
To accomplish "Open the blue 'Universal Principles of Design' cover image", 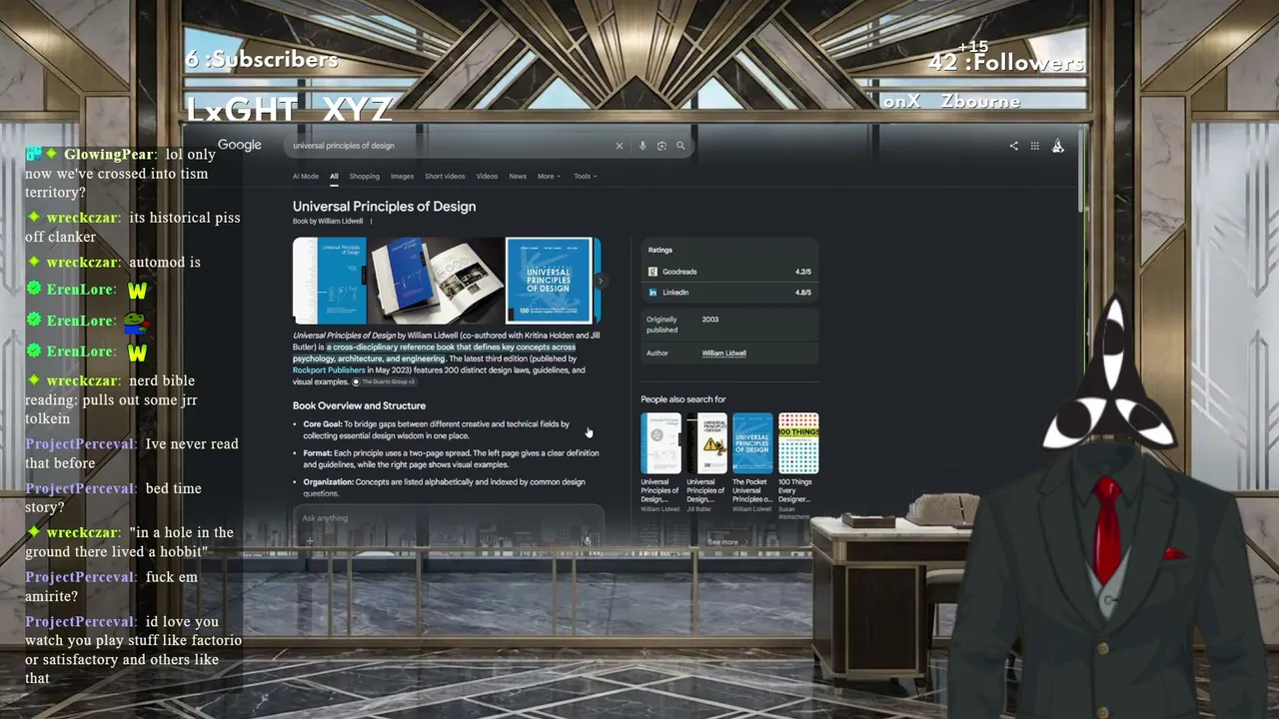I will [x=549, y=281].
